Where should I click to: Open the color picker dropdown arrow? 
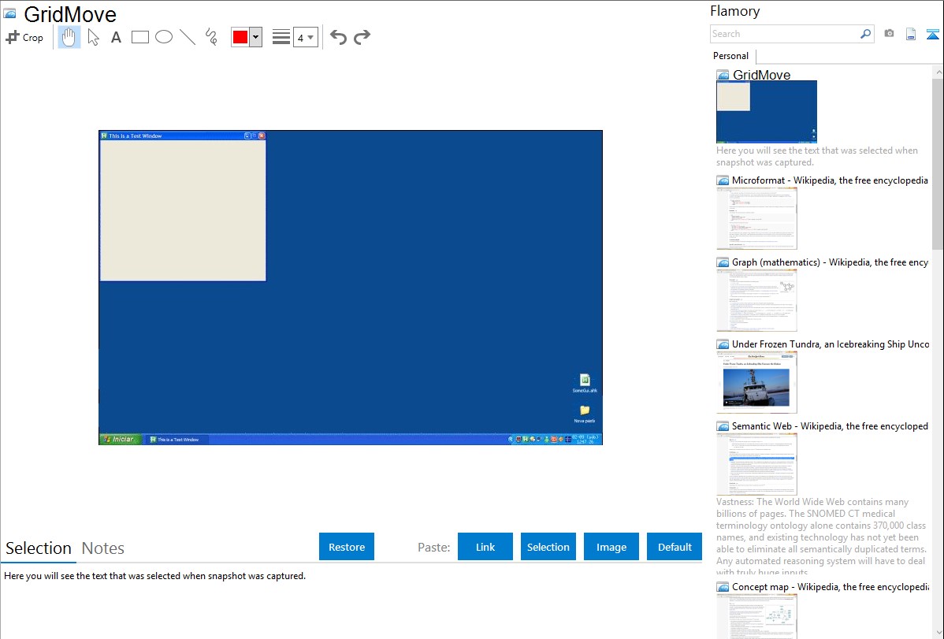pos(256,37)
